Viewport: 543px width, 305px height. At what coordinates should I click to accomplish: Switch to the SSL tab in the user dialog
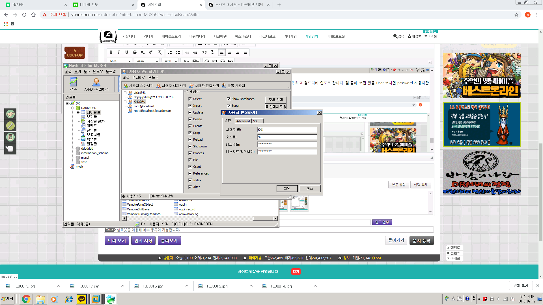256,121
